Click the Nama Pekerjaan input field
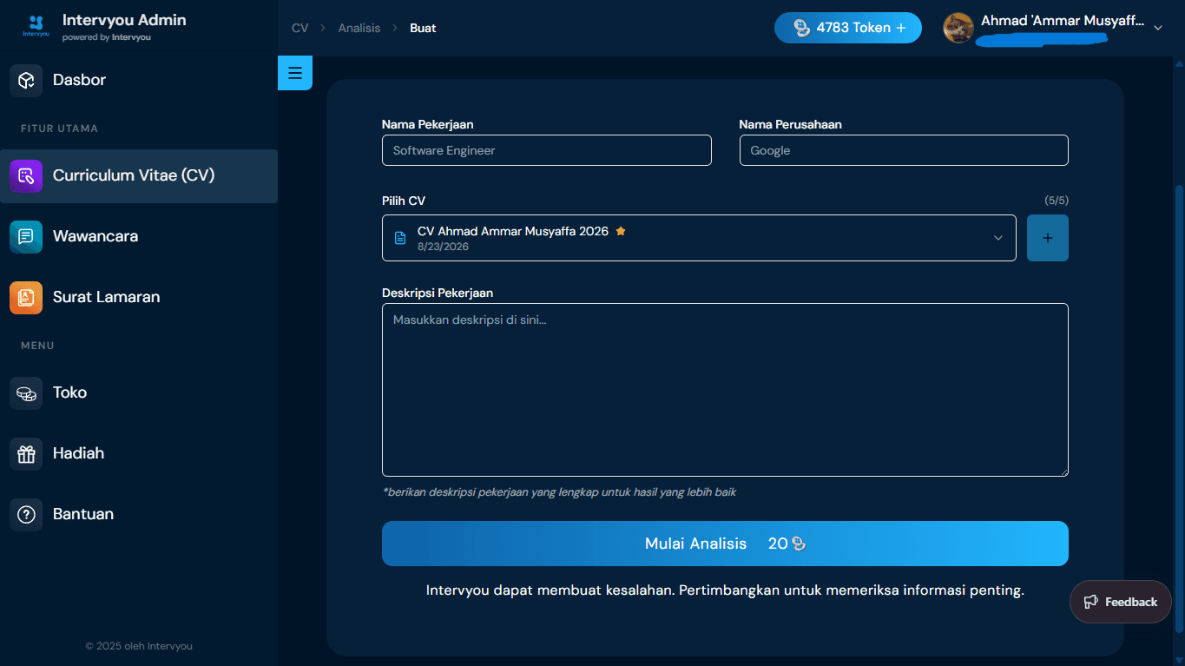The width and height of the screenshot is (1185, 666). coord(547,150)
